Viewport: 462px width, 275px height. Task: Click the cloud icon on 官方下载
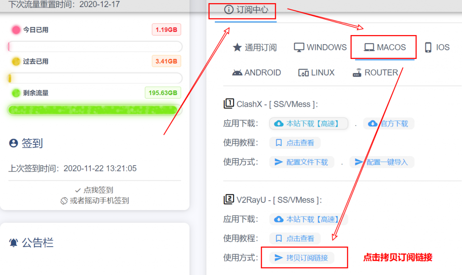372,123
